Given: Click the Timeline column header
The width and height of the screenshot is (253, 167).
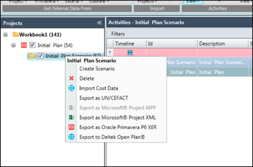Looking at the screenshot, I should [130, 44].
